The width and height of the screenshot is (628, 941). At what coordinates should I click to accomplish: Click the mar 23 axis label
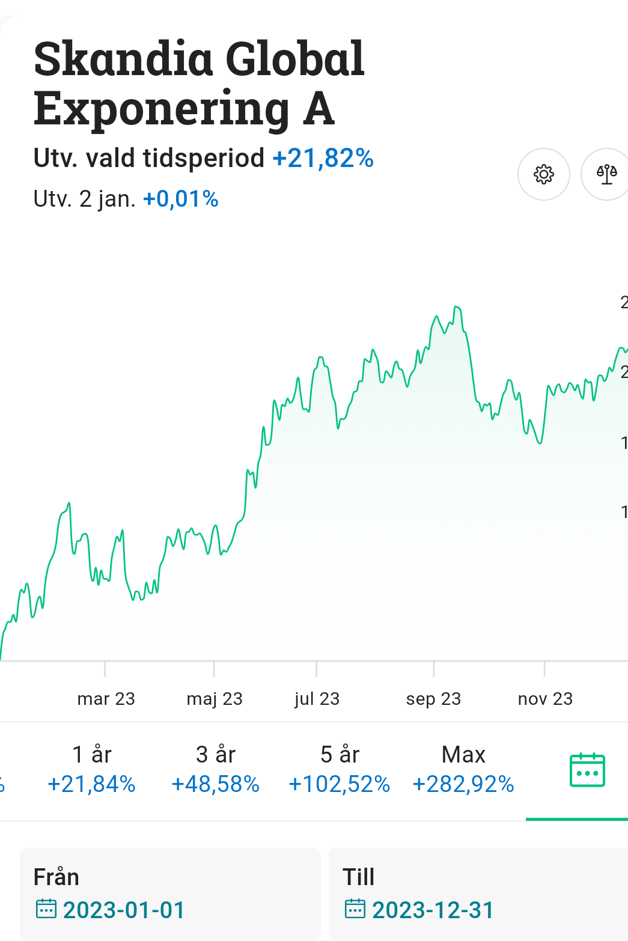click(x=106, y=699)
